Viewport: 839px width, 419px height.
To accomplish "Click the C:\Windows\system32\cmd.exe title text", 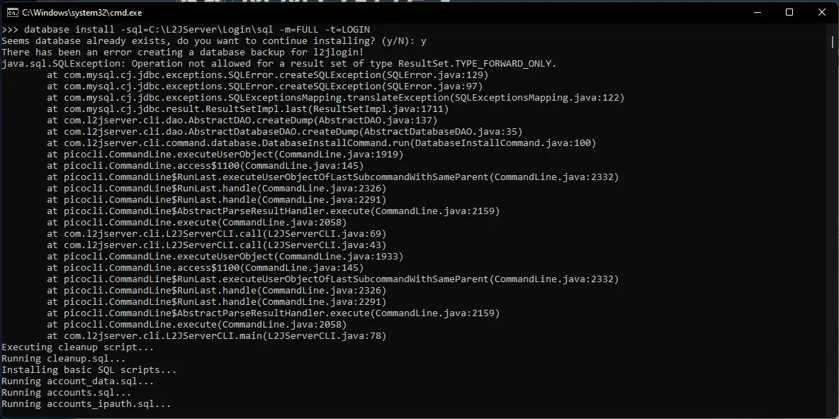I will point(82,12).
